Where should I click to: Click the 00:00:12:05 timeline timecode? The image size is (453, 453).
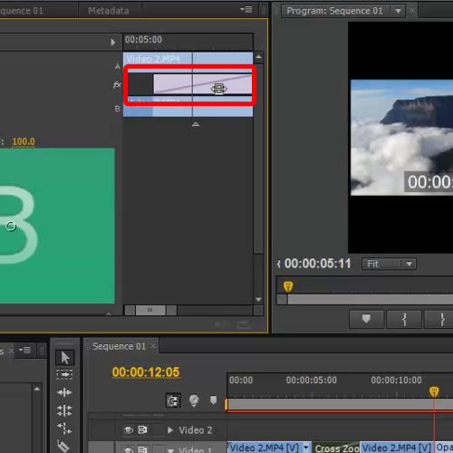coord(146,372)
